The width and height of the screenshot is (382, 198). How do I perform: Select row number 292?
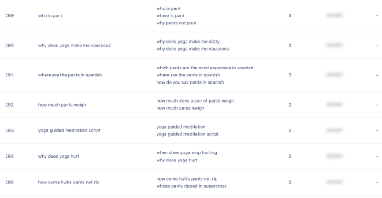click(x=9, y=105)
